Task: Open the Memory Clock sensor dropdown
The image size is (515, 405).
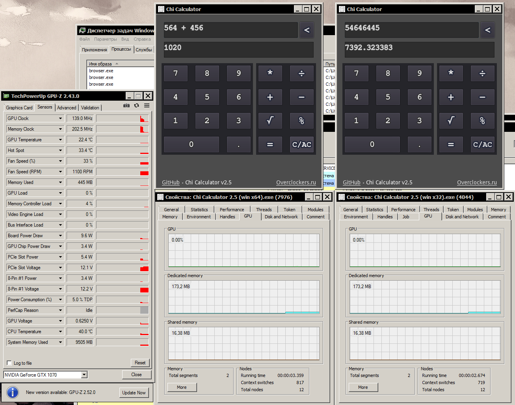Action: click(60, 129)
